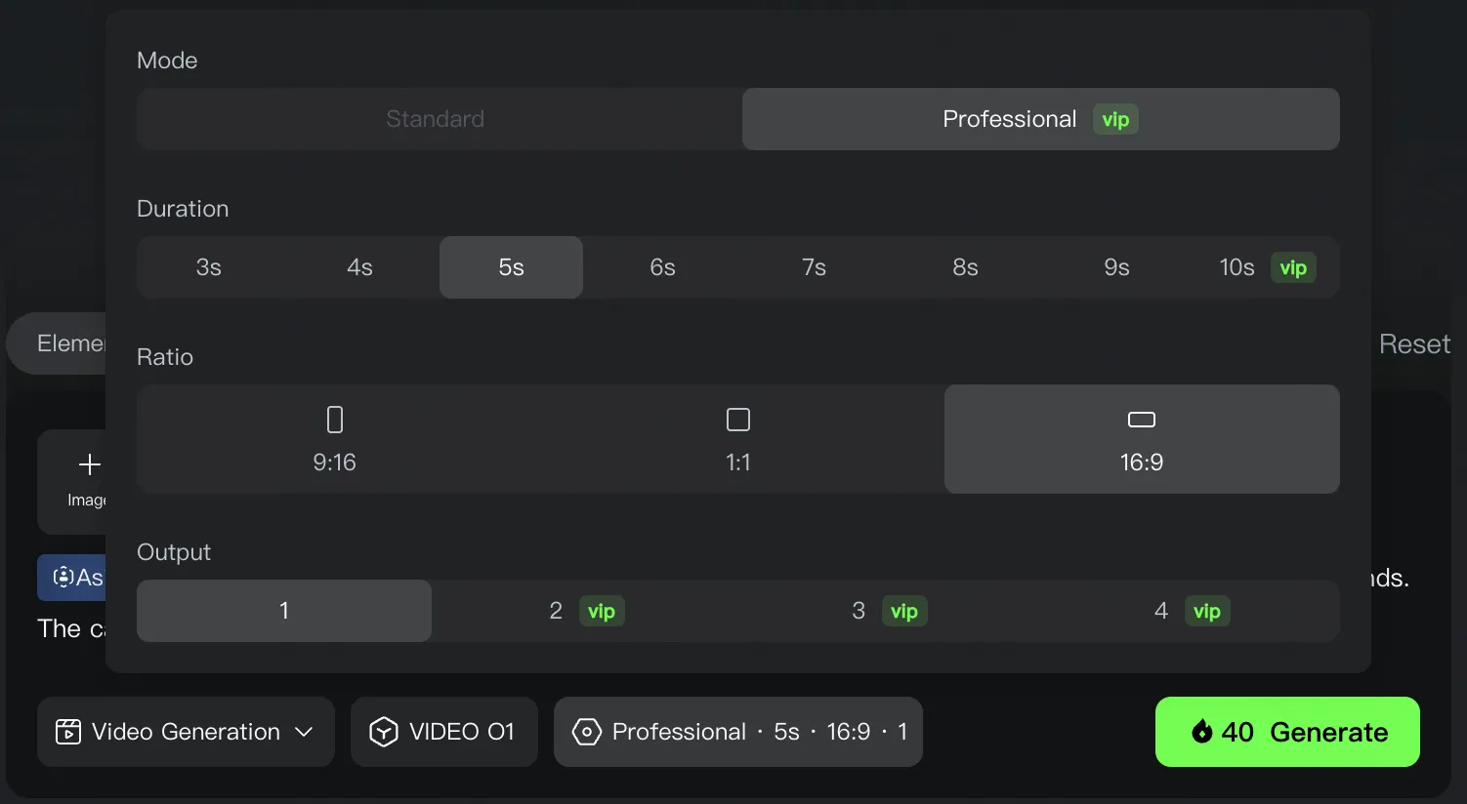The image size is (1467, 804).
Task: Click the VIDEO O1 cube icon
Action: [x=384, y=732]
